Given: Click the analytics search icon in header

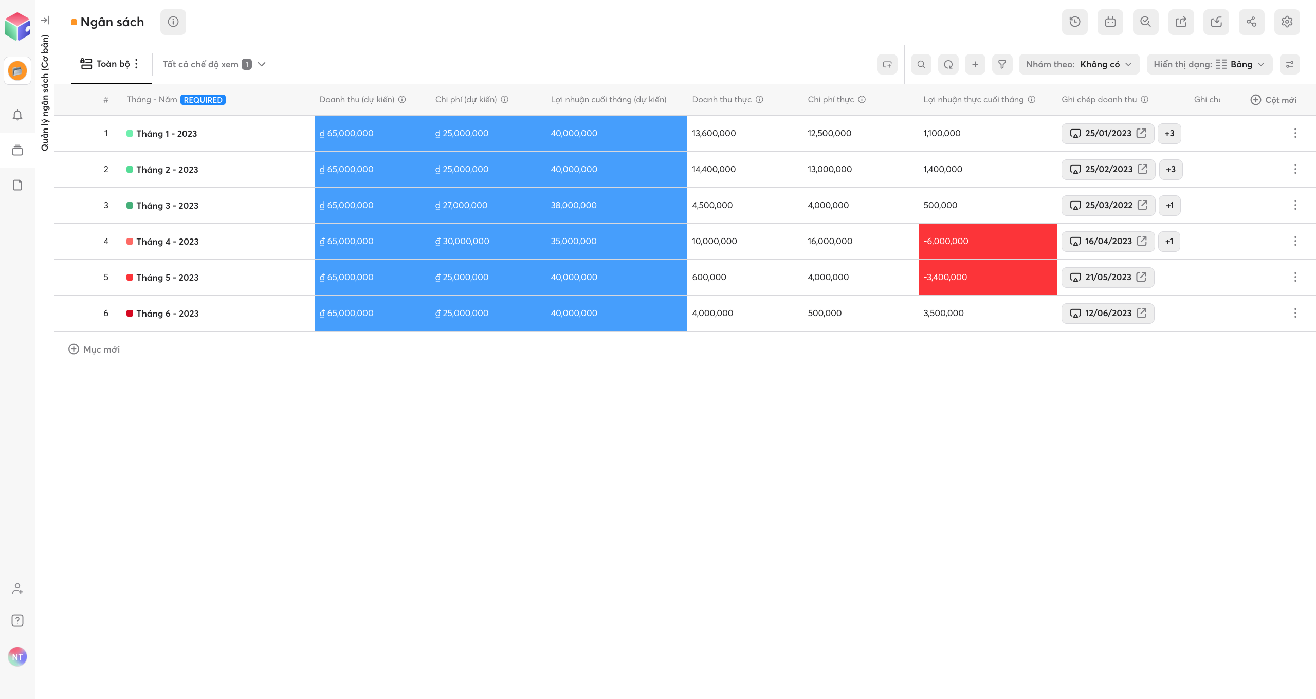Looking at the screenshot, I should (x=1146, y=22).
